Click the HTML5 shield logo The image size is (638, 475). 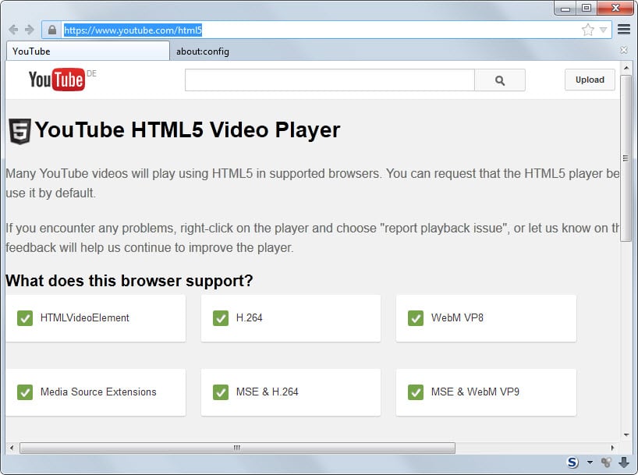coord(19,130)
